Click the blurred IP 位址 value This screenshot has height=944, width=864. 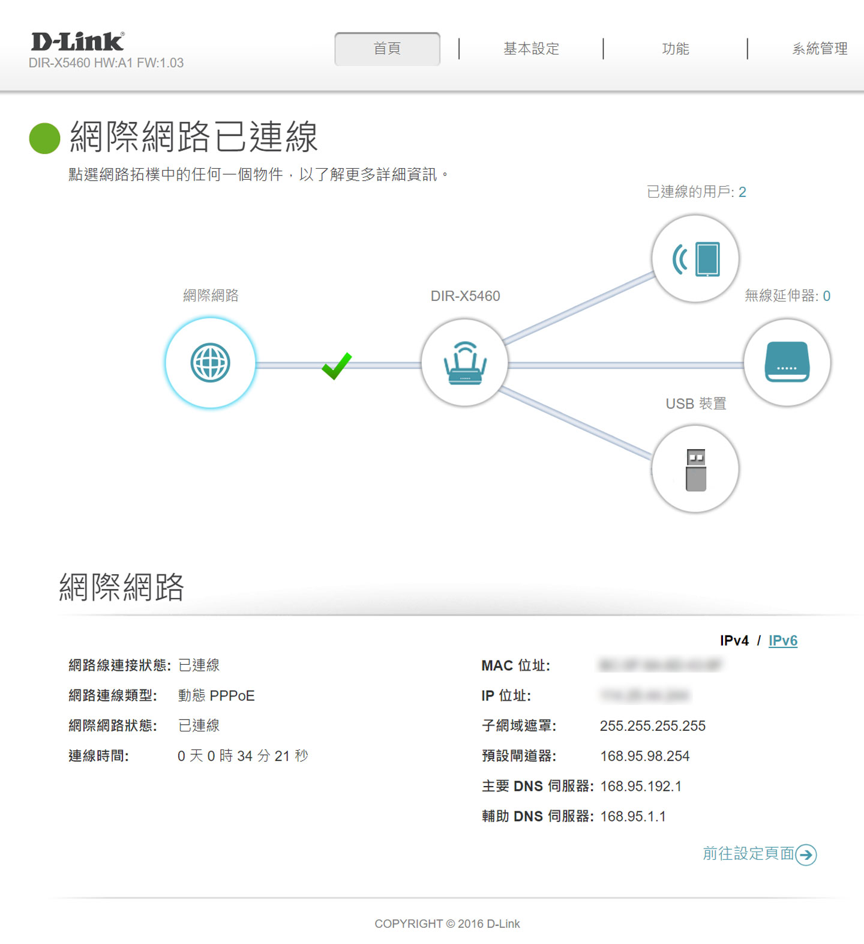point(645,695)
